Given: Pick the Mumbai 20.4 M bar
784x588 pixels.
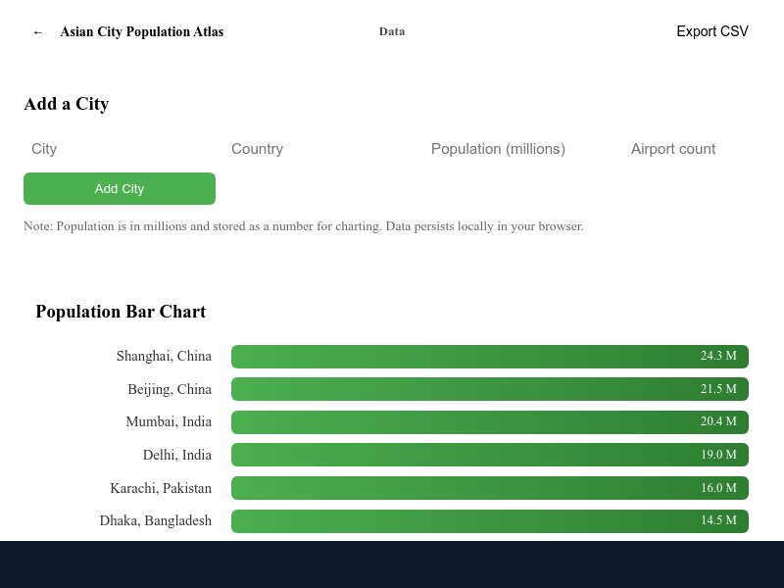Looking at the screenshot, I should (490, 422).
